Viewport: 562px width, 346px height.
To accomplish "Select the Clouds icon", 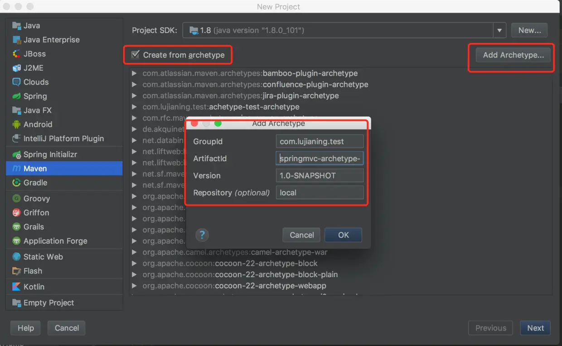I will tap(17, 82).
